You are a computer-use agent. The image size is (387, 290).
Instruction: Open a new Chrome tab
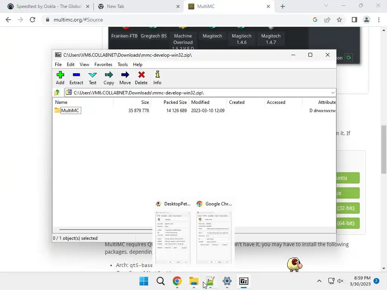[283, 7]
